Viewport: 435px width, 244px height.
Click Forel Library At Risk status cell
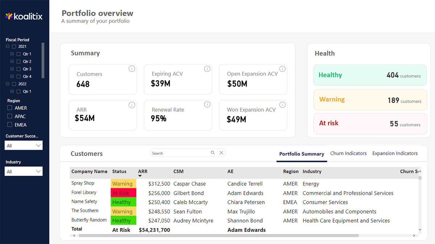[x=123, y=193]
